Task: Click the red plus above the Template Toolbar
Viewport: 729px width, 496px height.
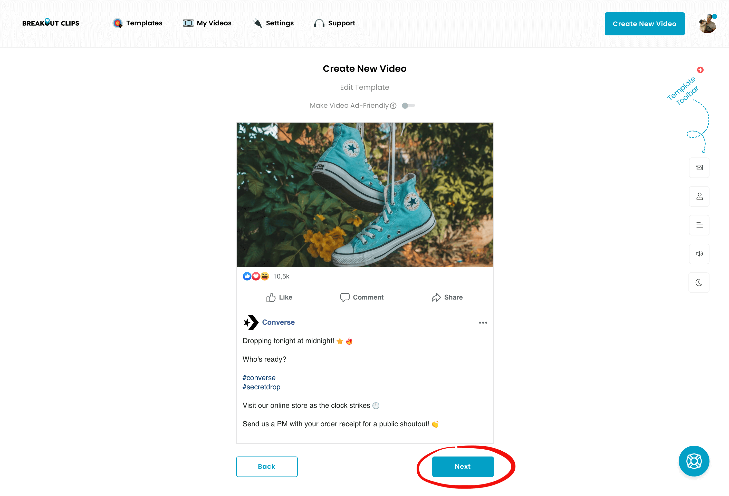Action: tap(701, 70)
